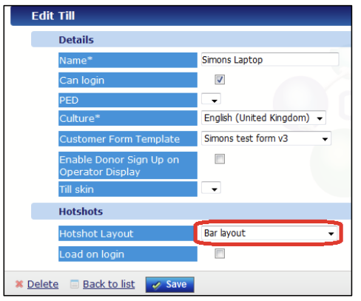This screenshot has width=361, height=301.
Task: Open the Till skin dropdown
Action: click(x=211, y=189)
